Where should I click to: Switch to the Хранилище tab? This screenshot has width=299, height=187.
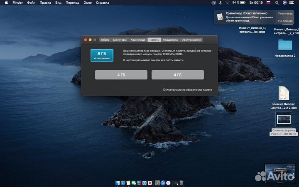tap(138, 40)
